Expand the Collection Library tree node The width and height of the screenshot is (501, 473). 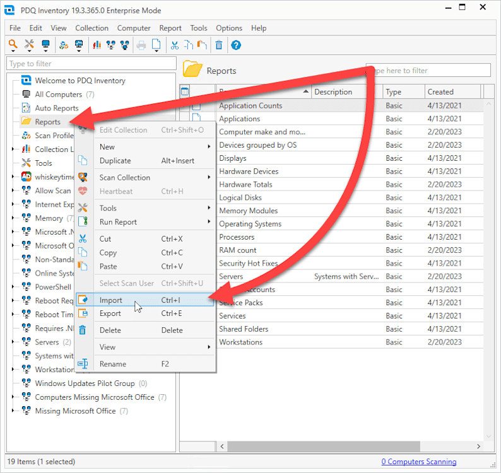tap(13, 149)
